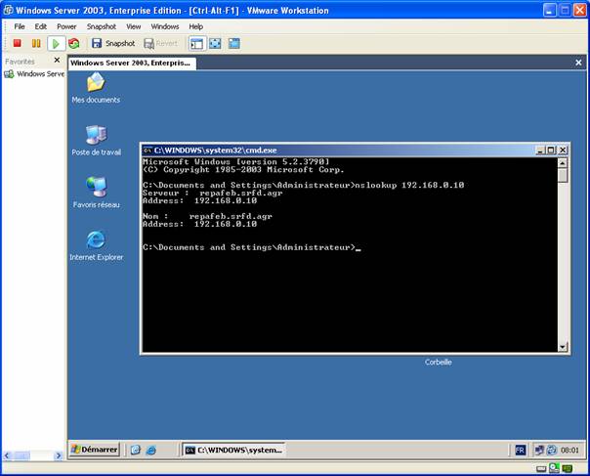Click the Démarrer start button

tap(95, 450)
